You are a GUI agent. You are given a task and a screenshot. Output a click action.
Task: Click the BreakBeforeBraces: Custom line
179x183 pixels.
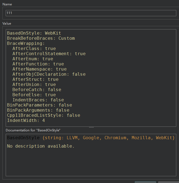pyautogui.click(x=41, y=38)
